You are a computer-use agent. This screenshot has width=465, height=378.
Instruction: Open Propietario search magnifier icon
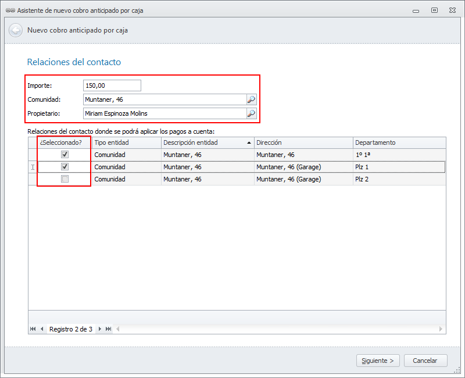click(x=251, y=113)
